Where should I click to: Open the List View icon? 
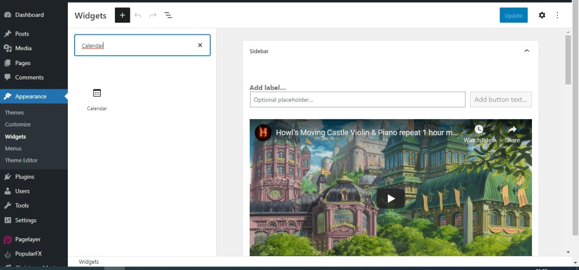click(x=168, y=15)
